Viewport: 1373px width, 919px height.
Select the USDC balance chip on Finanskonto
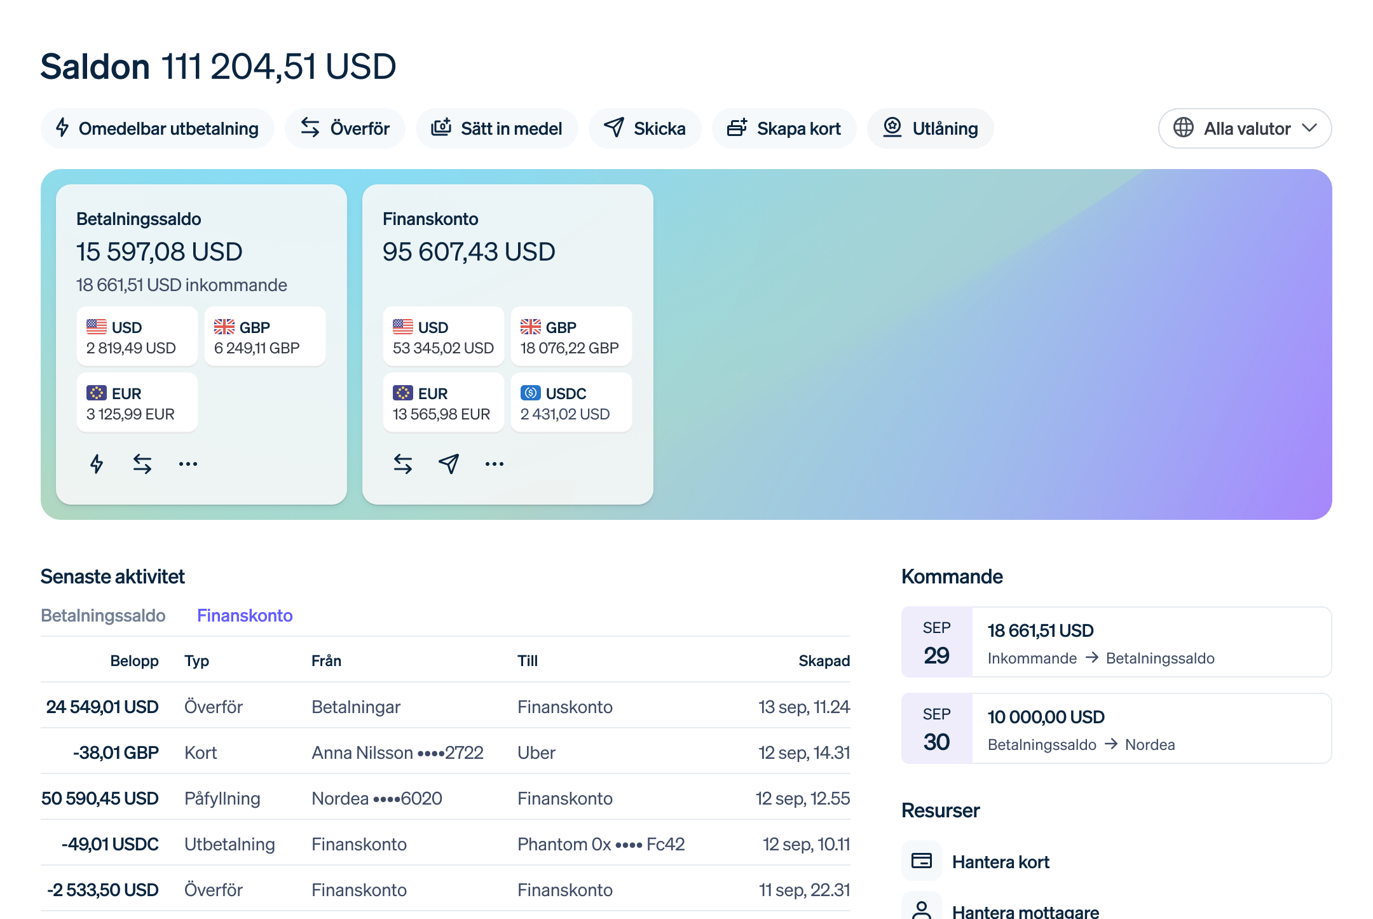[571, 402]
